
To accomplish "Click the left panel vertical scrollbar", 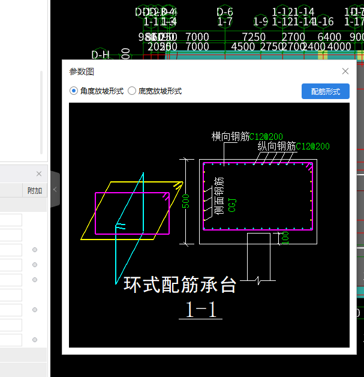I will click(41, 112).
